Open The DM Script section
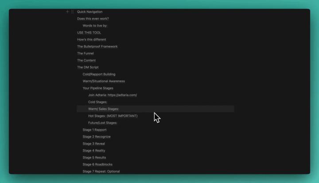 [88, 67]
